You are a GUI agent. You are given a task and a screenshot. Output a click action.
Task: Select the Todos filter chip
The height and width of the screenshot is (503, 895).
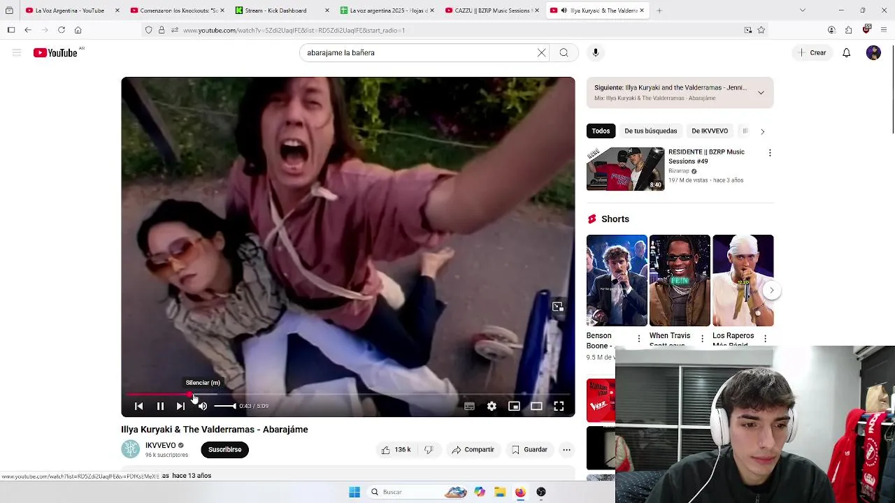[601, 131]
